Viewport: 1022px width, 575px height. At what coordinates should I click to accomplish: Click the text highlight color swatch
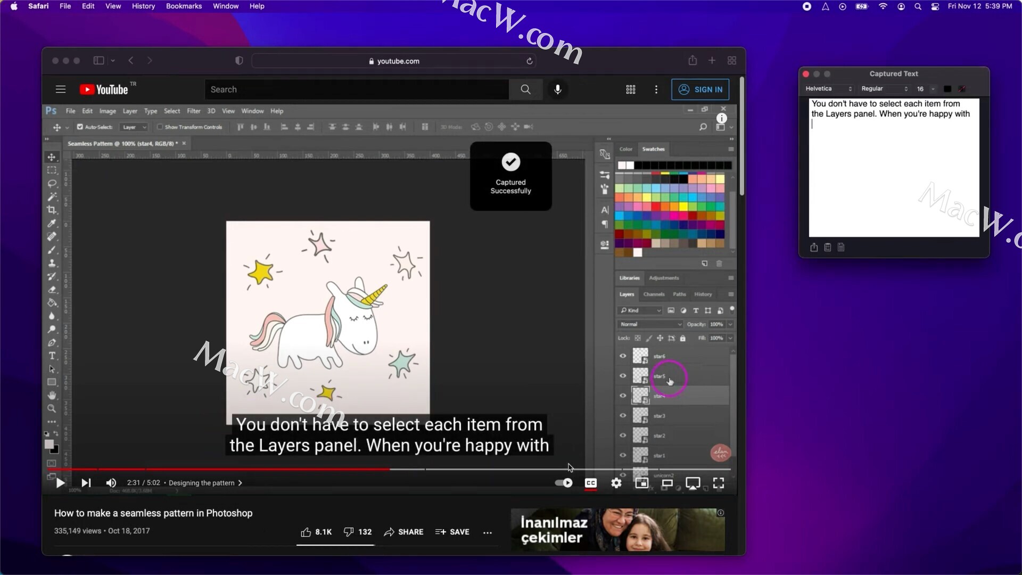[962, 89]
